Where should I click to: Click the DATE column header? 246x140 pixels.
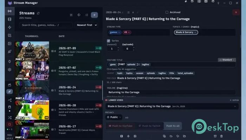click(61, 36)
